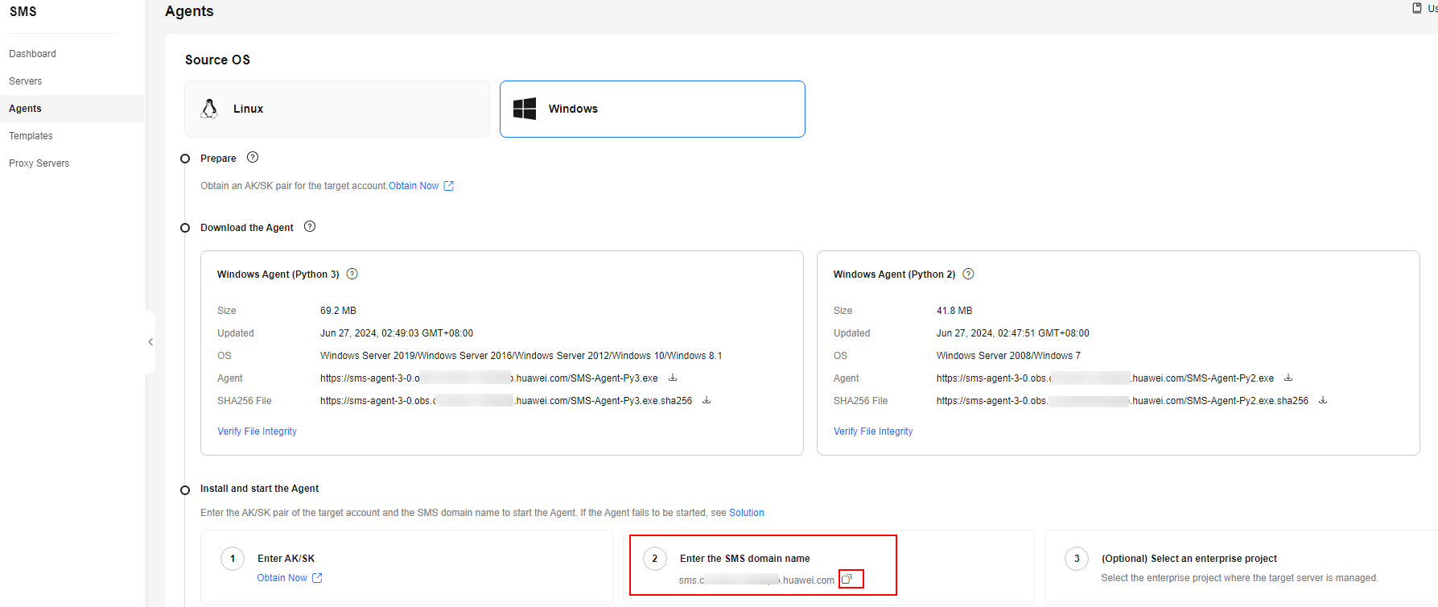Open Servers in the SMS sidebar
The height and width of the screenshot is (607, 1438).
point(26,81)
